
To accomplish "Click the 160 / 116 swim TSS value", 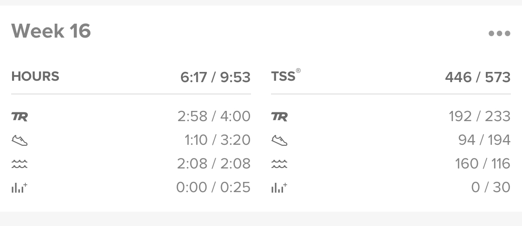I will tap(483, 164).
